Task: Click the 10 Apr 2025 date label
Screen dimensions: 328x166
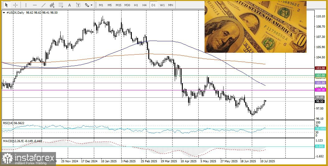Action: pos(188,161)
